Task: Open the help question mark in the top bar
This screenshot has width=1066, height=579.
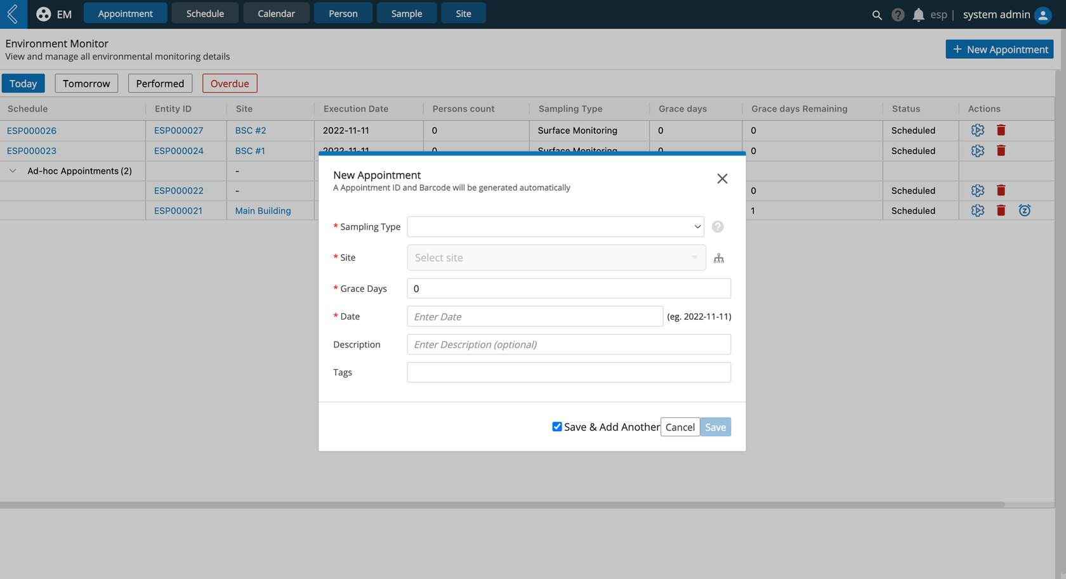Action: coord(898,15)
